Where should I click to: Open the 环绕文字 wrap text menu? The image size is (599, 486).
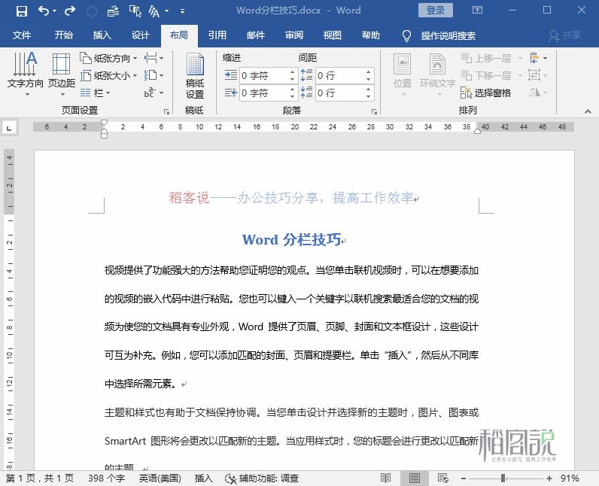coord(437,74)
